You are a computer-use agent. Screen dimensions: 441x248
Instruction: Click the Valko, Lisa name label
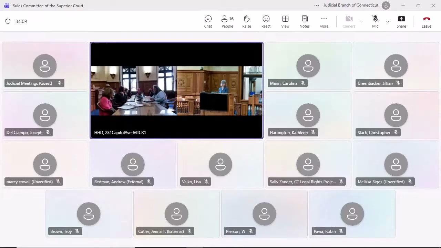(x=192, y=182)
